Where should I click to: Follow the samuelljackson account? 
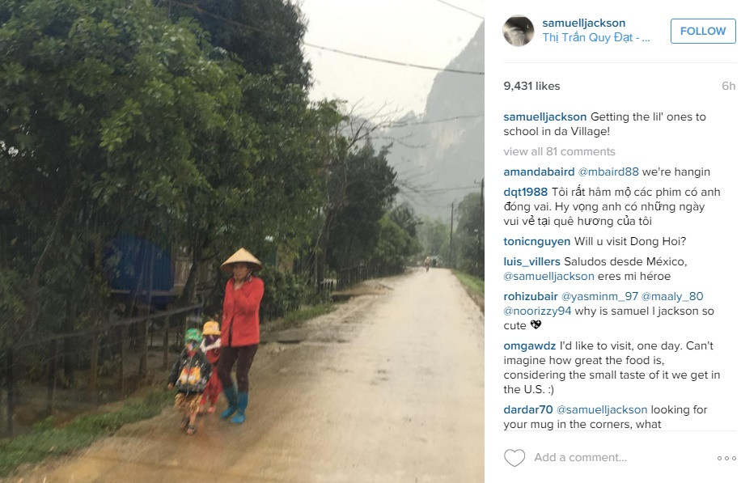[x=703, y=32]
